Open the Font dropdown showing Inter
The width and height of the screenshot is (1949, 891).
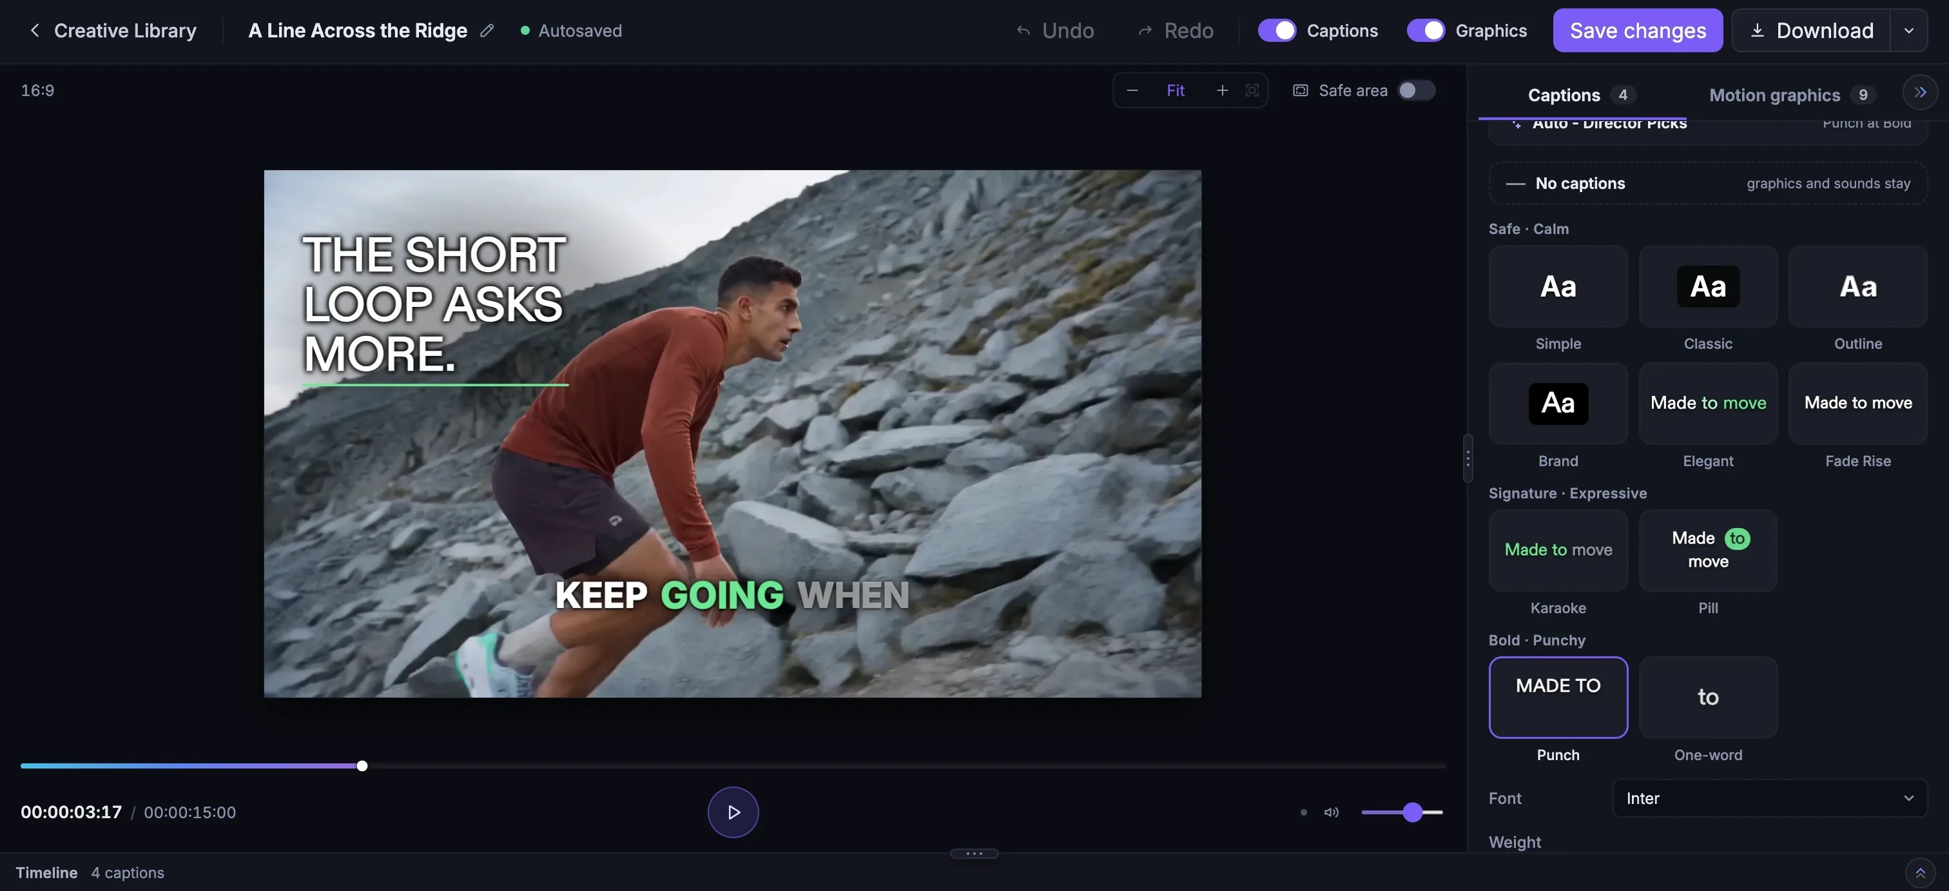coord(1770,798)
